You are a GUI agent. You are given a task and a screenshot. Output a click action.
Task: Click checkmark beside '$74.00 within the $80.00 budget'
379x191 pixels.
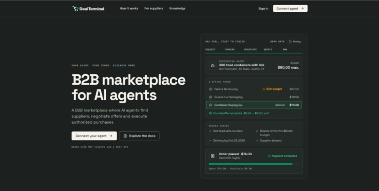pyautogui.click(x=257, y=131)
